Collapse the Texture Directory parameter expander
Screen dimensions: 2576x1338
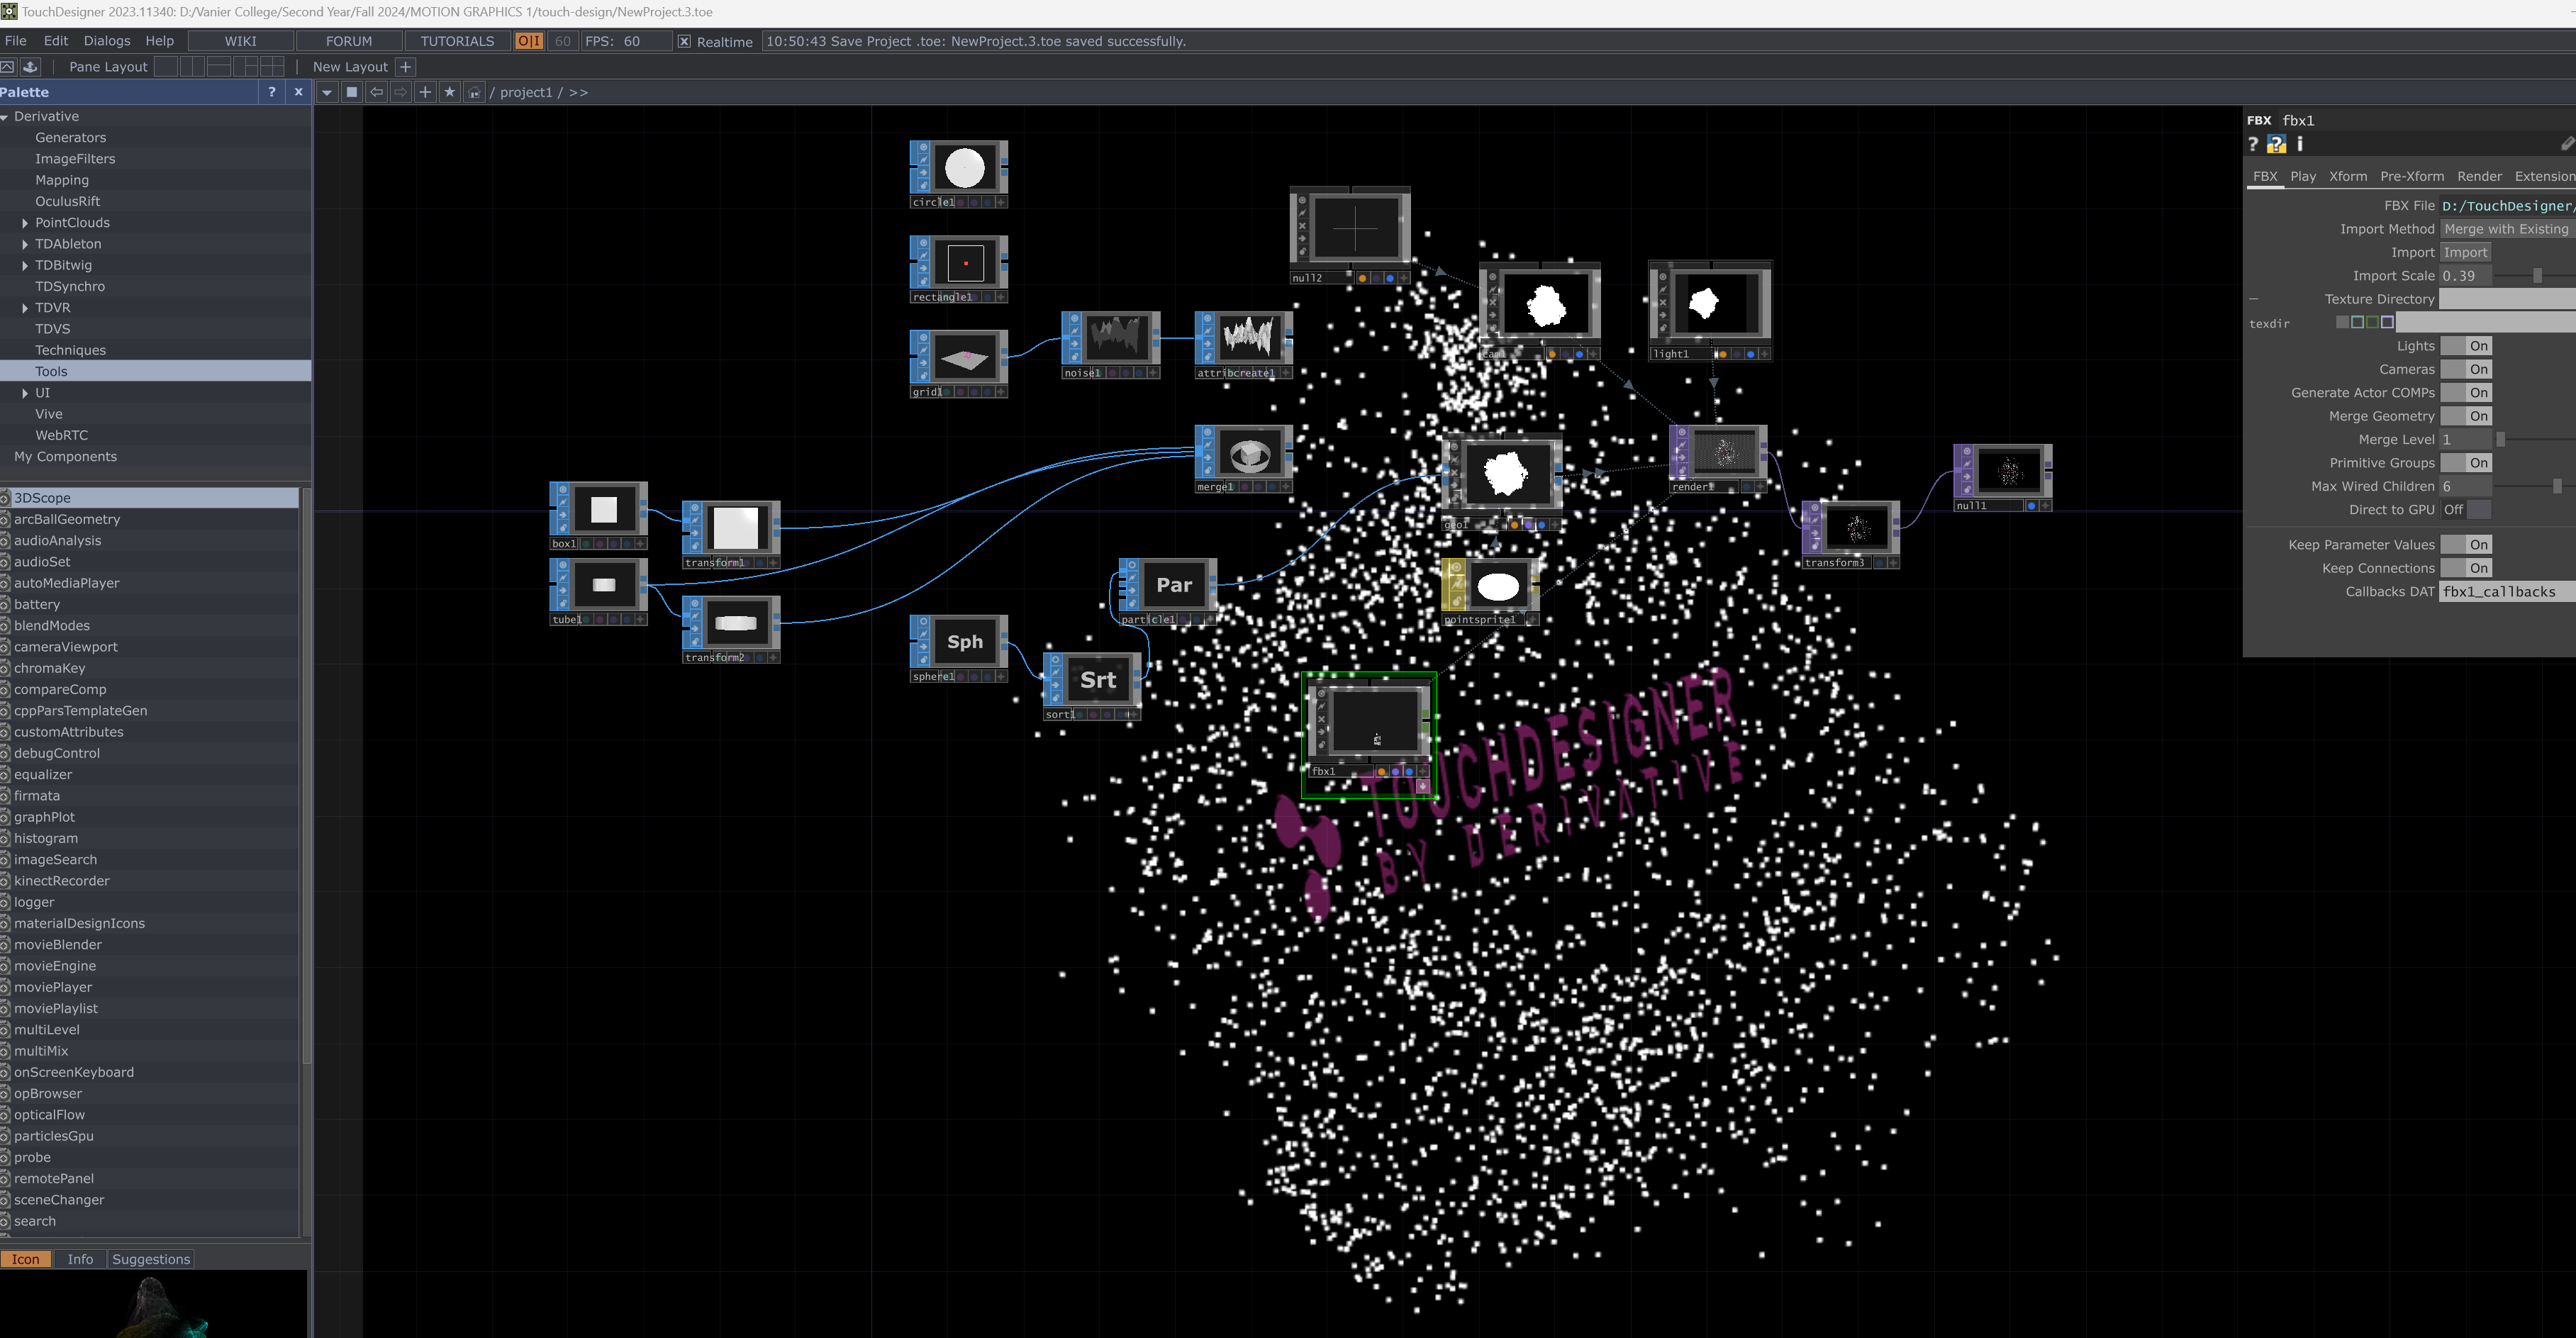(x=2254, y=299)
